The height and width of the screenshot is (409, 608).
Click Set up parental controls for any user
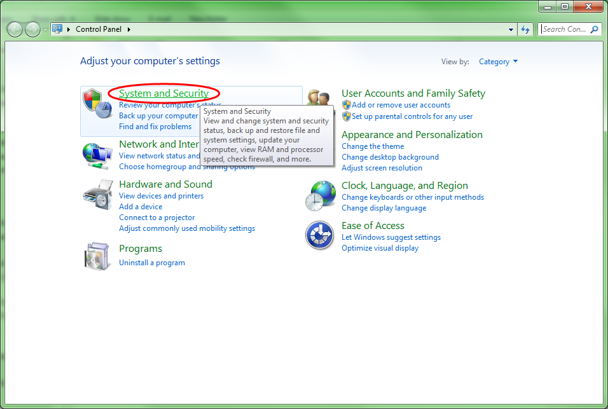[412, 116]
